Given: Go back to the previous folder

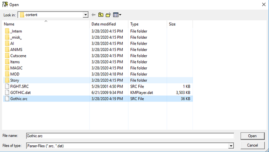Looking at the screenshot, I should click(93, 15).
